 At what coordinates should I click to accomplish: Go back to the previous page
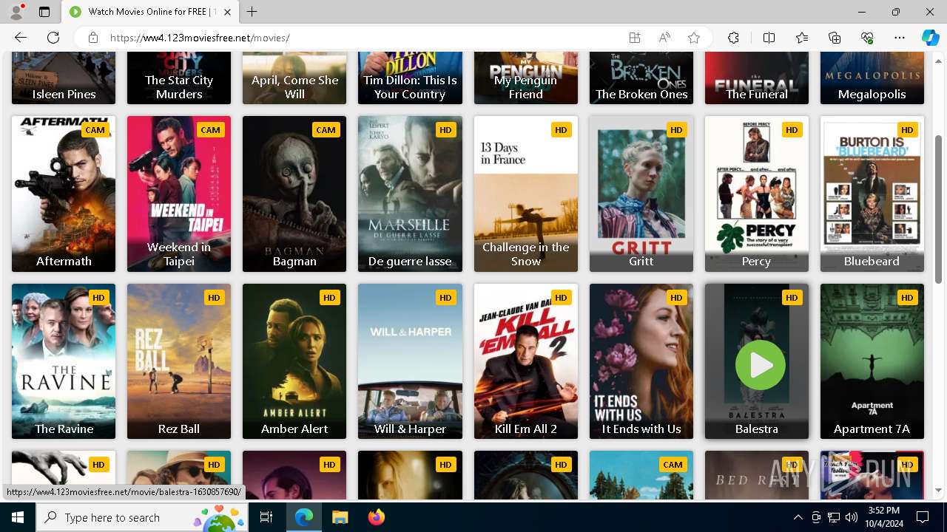pyautogui.click(x=21, y=38)
